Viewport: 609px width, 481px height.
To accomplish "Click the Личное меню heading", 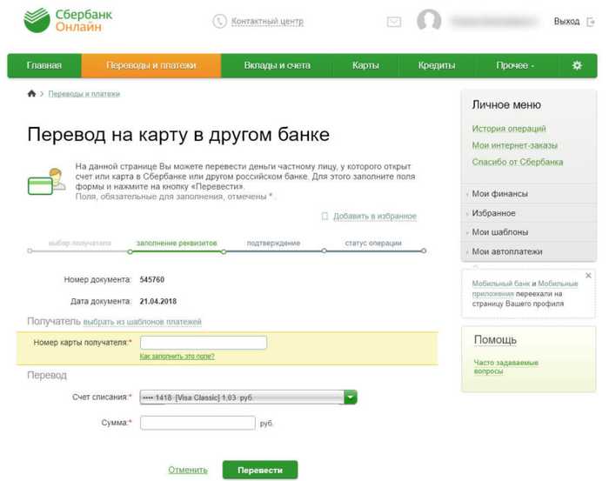I will click(x=506, y=105).
